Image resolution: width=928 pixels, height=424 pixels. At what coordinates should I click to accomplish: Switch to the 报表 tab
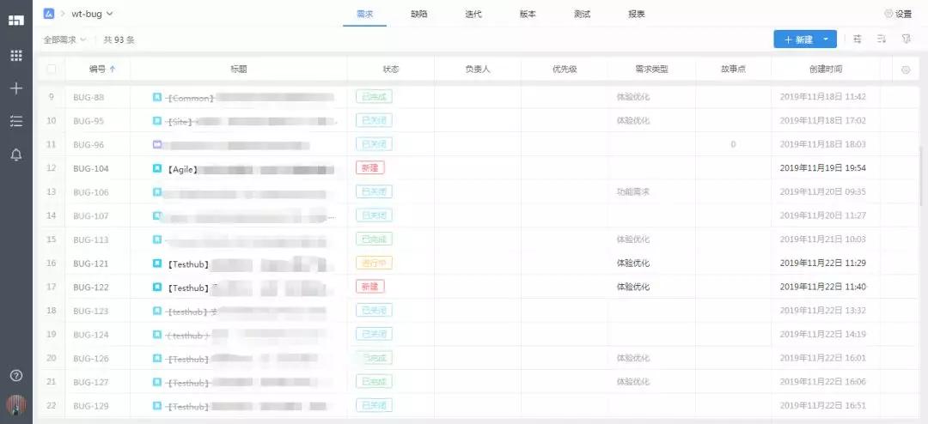[636, 15]
